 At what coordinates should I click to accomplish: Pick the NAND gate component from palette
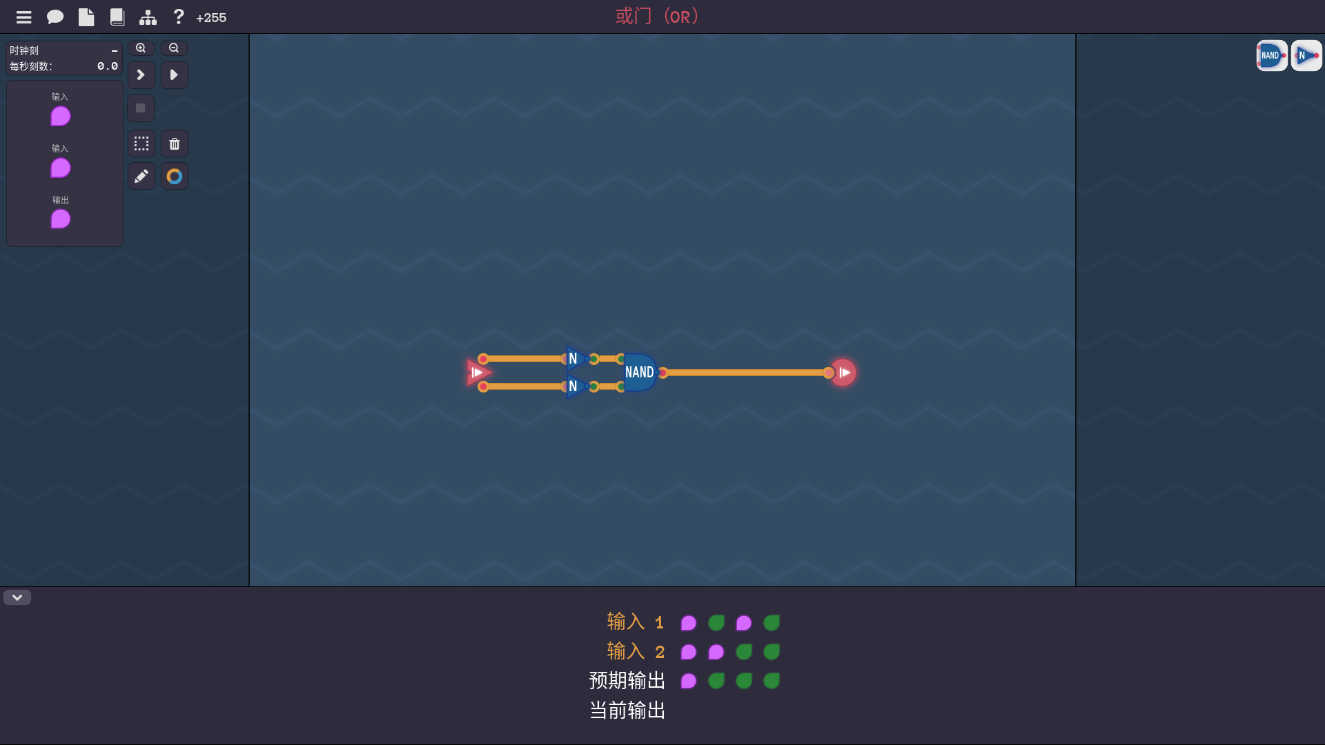1271,56
